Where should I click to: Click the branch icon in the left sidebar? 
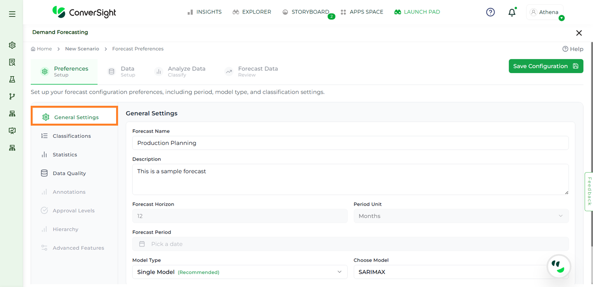click(12, 96)
